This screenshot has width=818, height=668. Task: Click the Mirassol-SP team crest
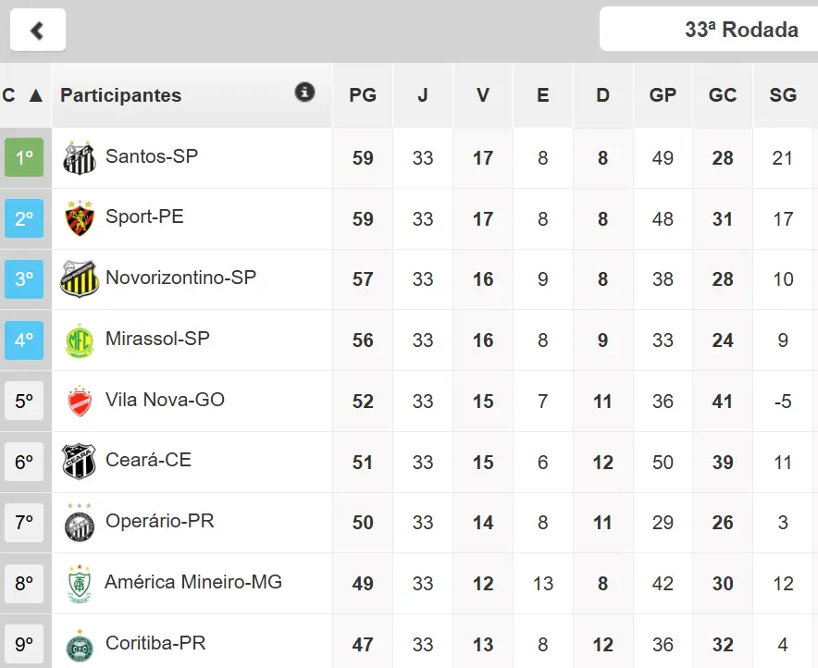coord(80,341)
